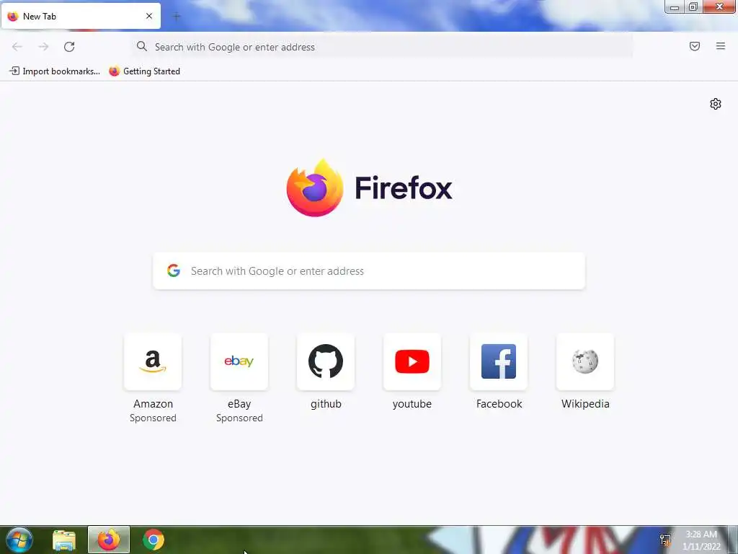
Task: Open Import bookmarks toolbar item
Action: (55, 71)
